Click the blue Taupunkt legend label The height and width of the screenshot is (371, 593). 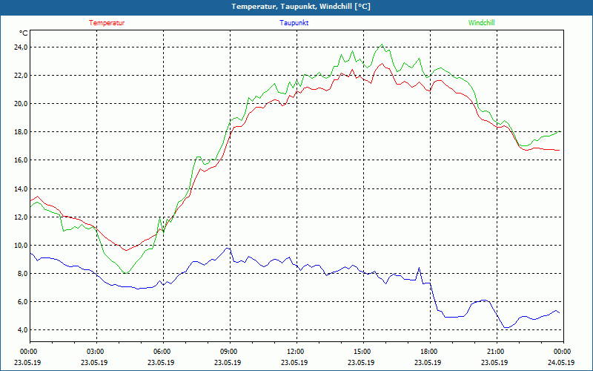click(x=294, y=23)
